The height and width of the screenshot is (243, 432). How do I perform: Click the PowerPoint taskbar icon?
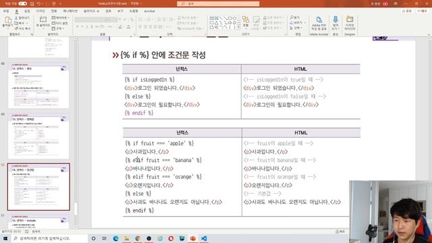[x=193, y=238]
